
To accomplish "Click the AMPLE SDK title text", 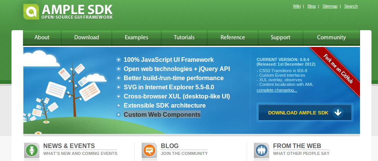I will coord(77,10).
